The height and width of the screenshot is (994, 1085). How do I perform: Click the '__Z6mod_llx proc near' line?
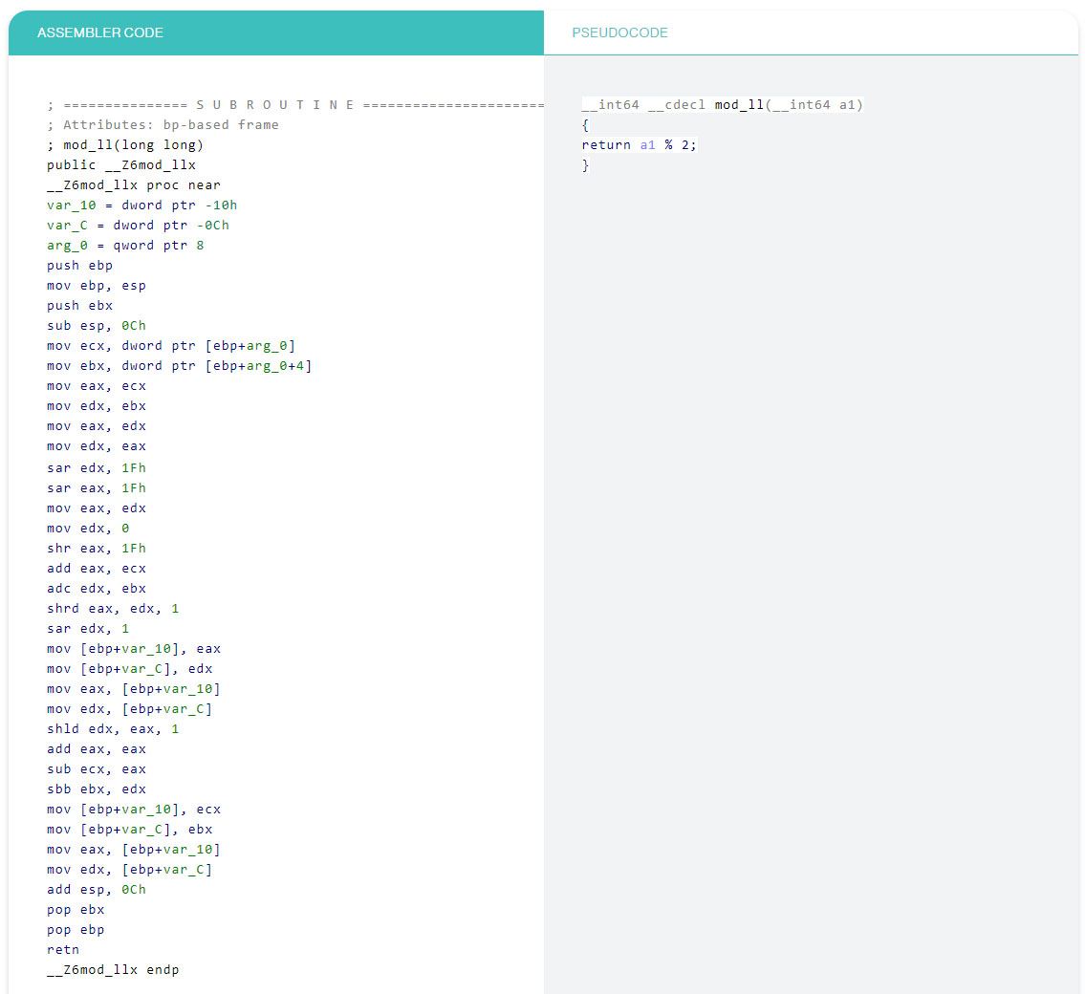click(x=134, y=185)
